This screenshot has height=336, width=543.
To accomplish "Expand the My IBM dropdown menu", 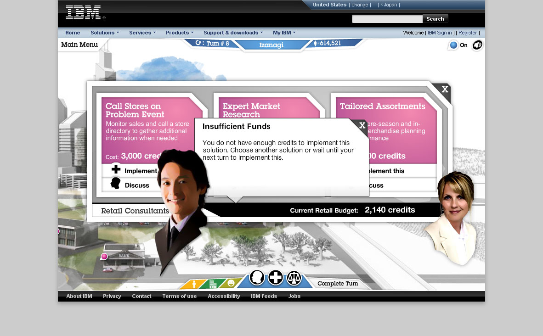I will (x=284, y=33).
